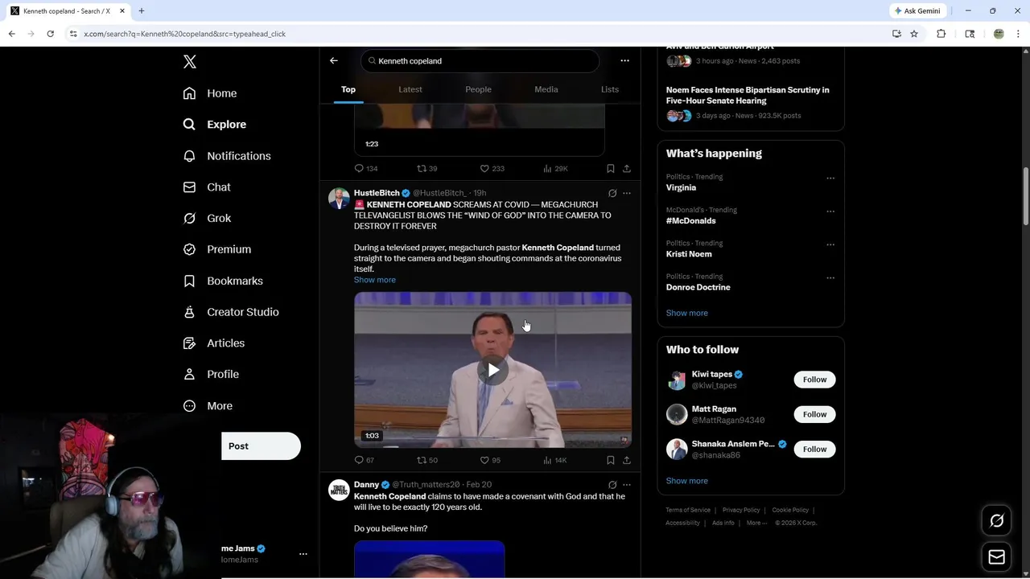Open HustleBitch profile avatar
Screen dimensions: 1030x579
(x=339, y=199)
